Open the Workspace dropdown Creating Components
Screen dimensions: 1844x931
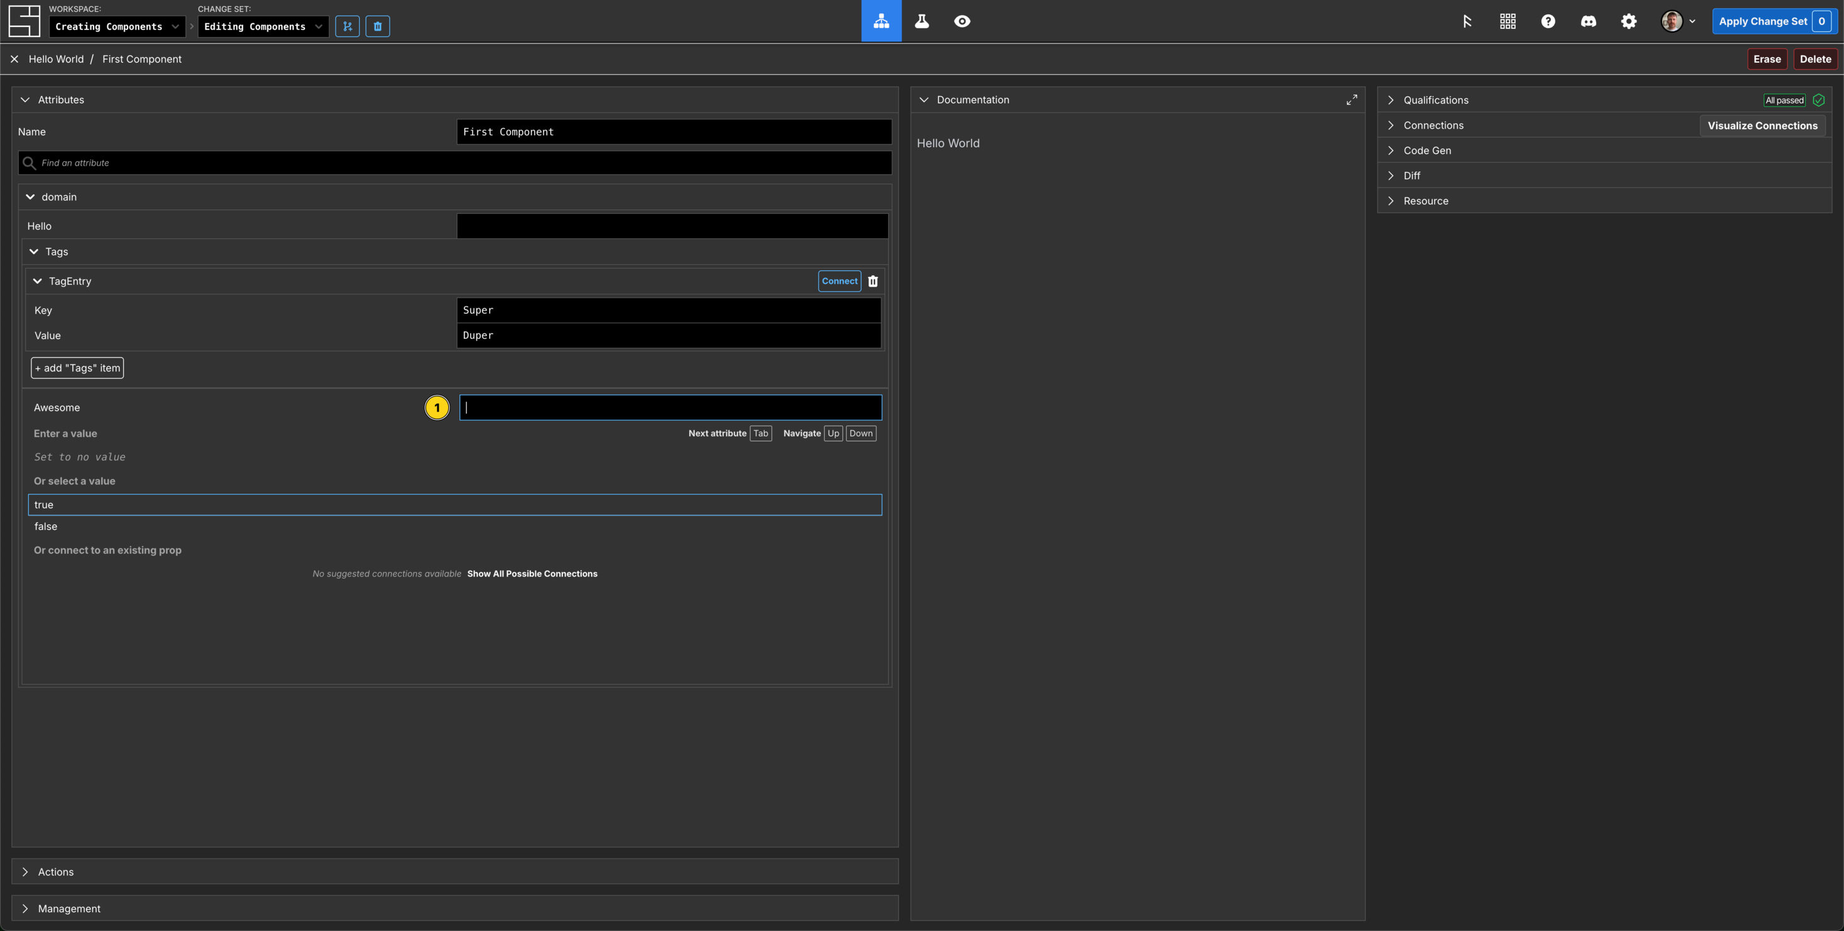pyautogui.click(x=117, y=26)
